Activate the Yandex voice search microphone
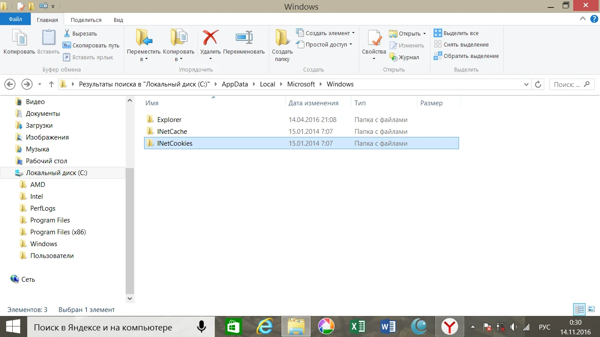 pyautogui.click(x=202, y=327)
